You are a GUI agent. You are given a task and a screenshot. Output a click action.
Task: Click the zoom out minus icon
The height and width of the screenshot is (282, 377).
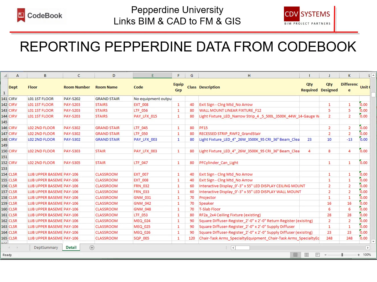click(326, 255)
